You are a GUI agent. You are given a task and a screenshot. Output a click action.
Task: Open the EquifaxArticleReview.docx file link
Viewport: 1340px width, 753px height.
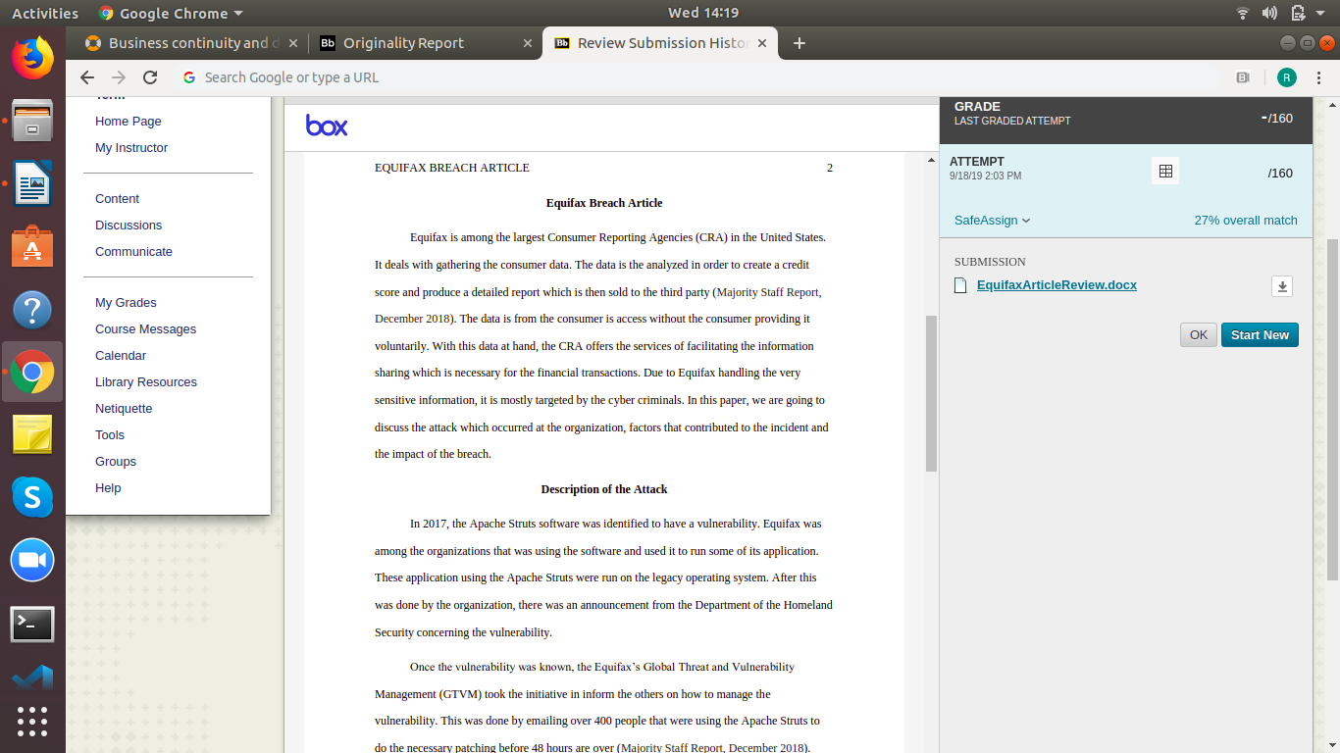(x=1057, y=285)
